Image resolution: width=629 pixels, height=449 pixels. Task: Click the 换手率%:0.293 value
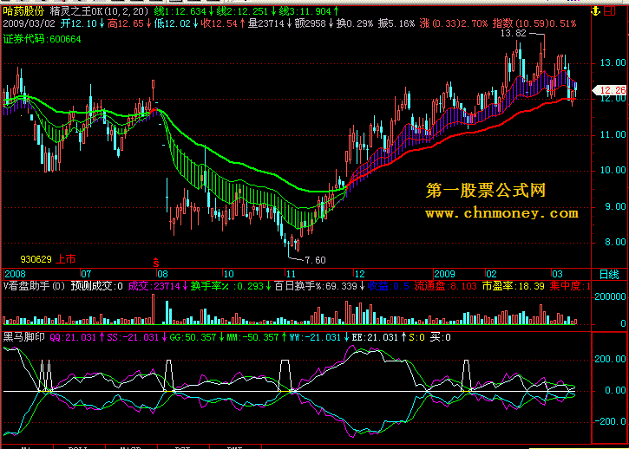pyautogui.click(x=230, y=286)
